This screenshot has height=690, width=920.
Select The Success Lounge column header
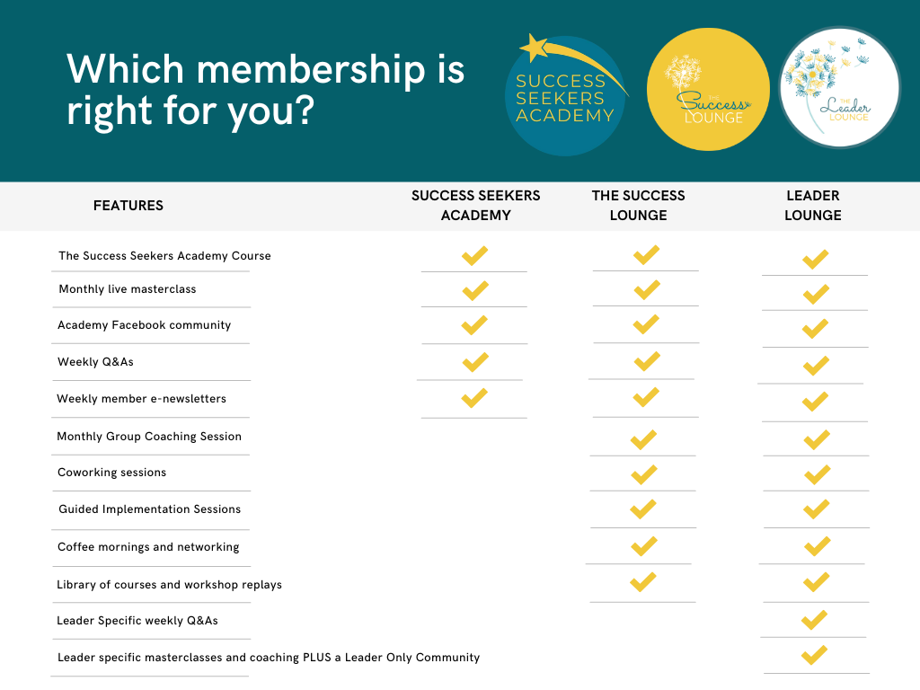pos(638,206)
